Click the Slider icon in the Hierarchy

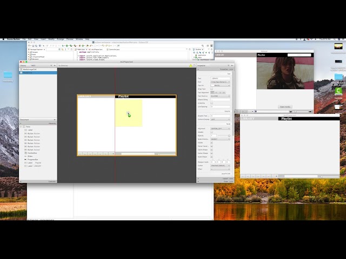(25, 156)
